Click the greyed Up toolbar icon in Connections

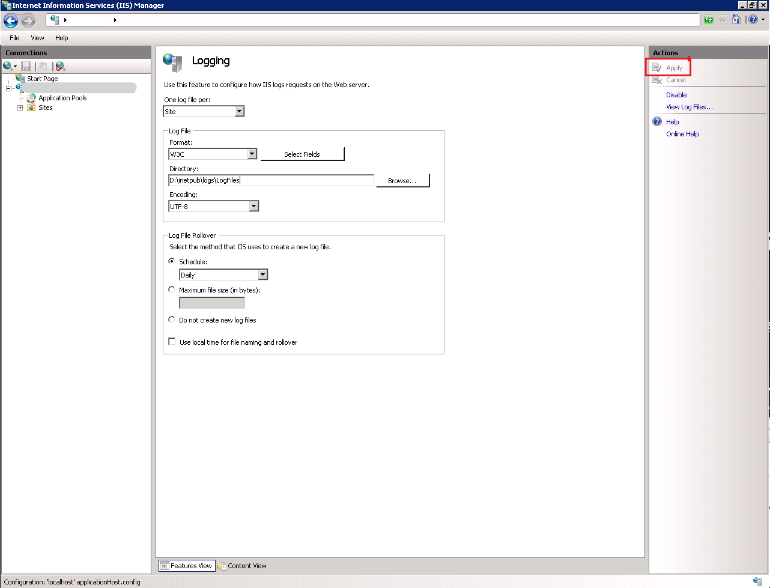click(x=43, y=66)
